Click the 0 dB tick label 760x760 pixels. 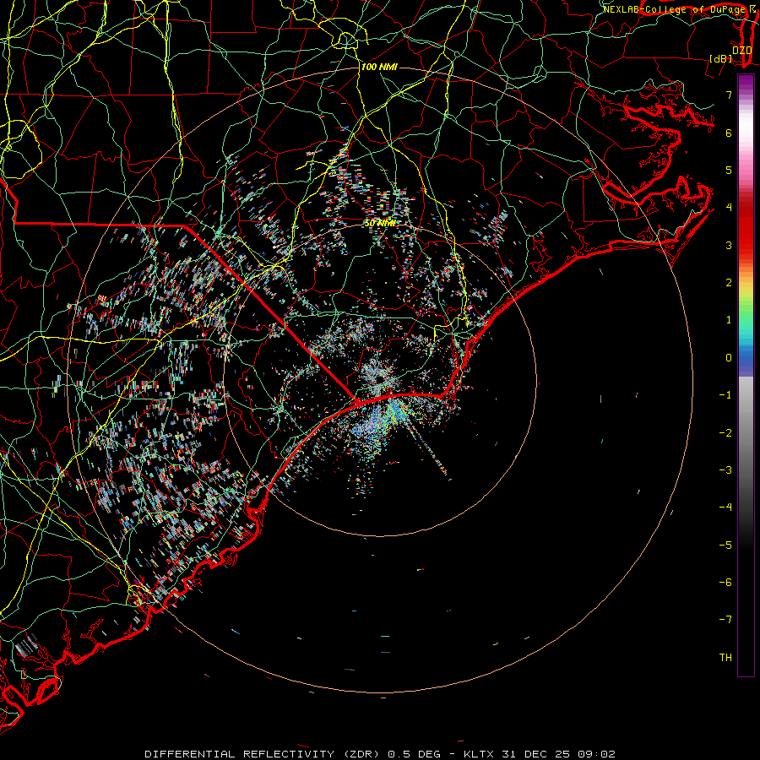[729, 358]
